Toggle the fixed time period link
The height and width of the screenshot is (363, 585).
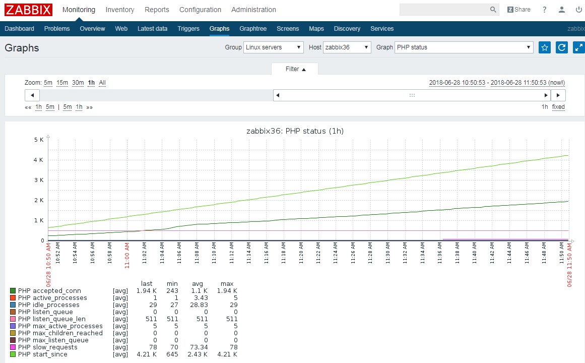[x=558, y=107]
